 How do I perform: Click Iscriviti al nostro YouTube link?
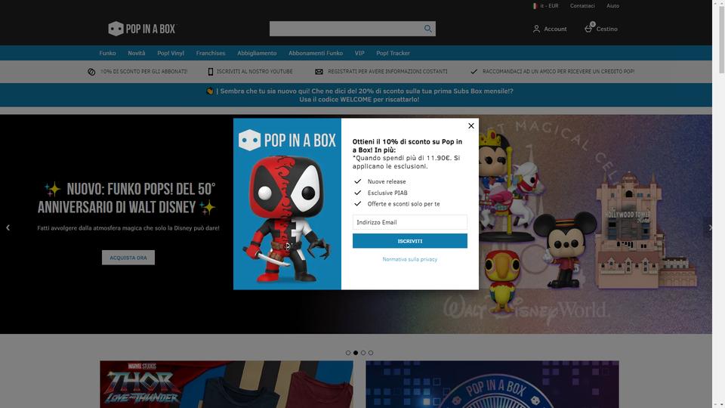(x=255, y=72)
